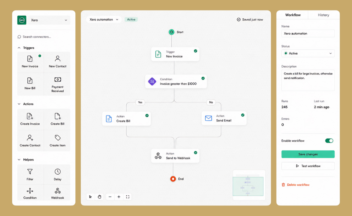
Task: Click the Send to Webhook node icon
Action: (158, 156)
